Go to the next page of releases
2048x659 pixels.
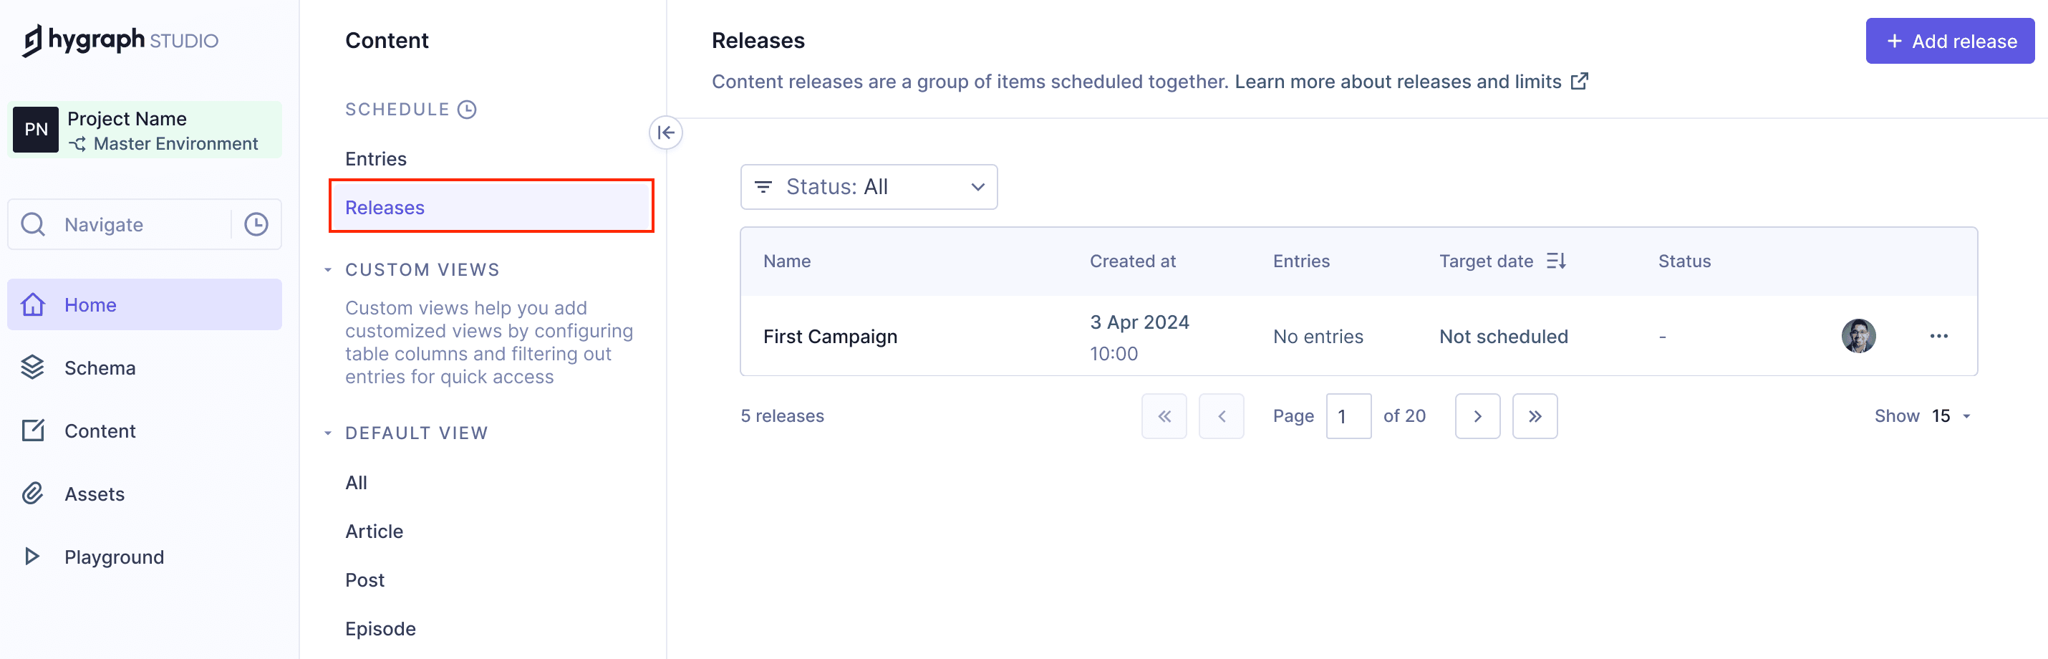click(1477, 415)
